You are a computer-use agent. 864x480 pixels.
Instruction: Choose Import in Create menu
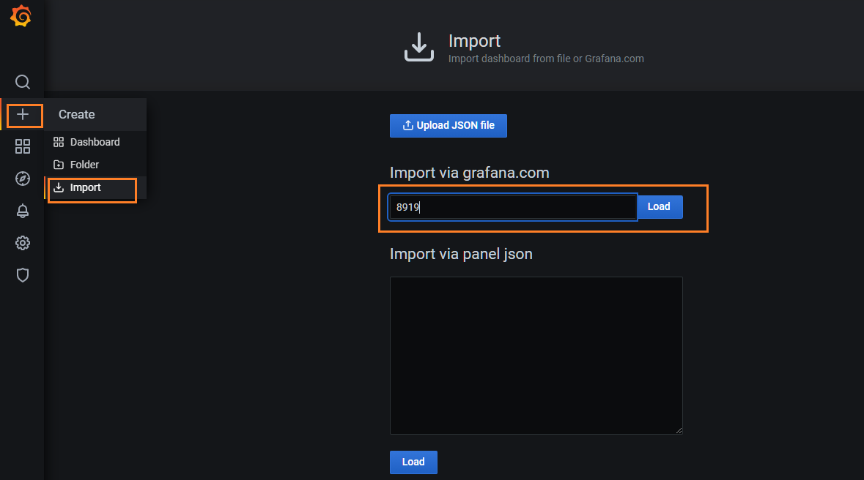click(95, 188)
